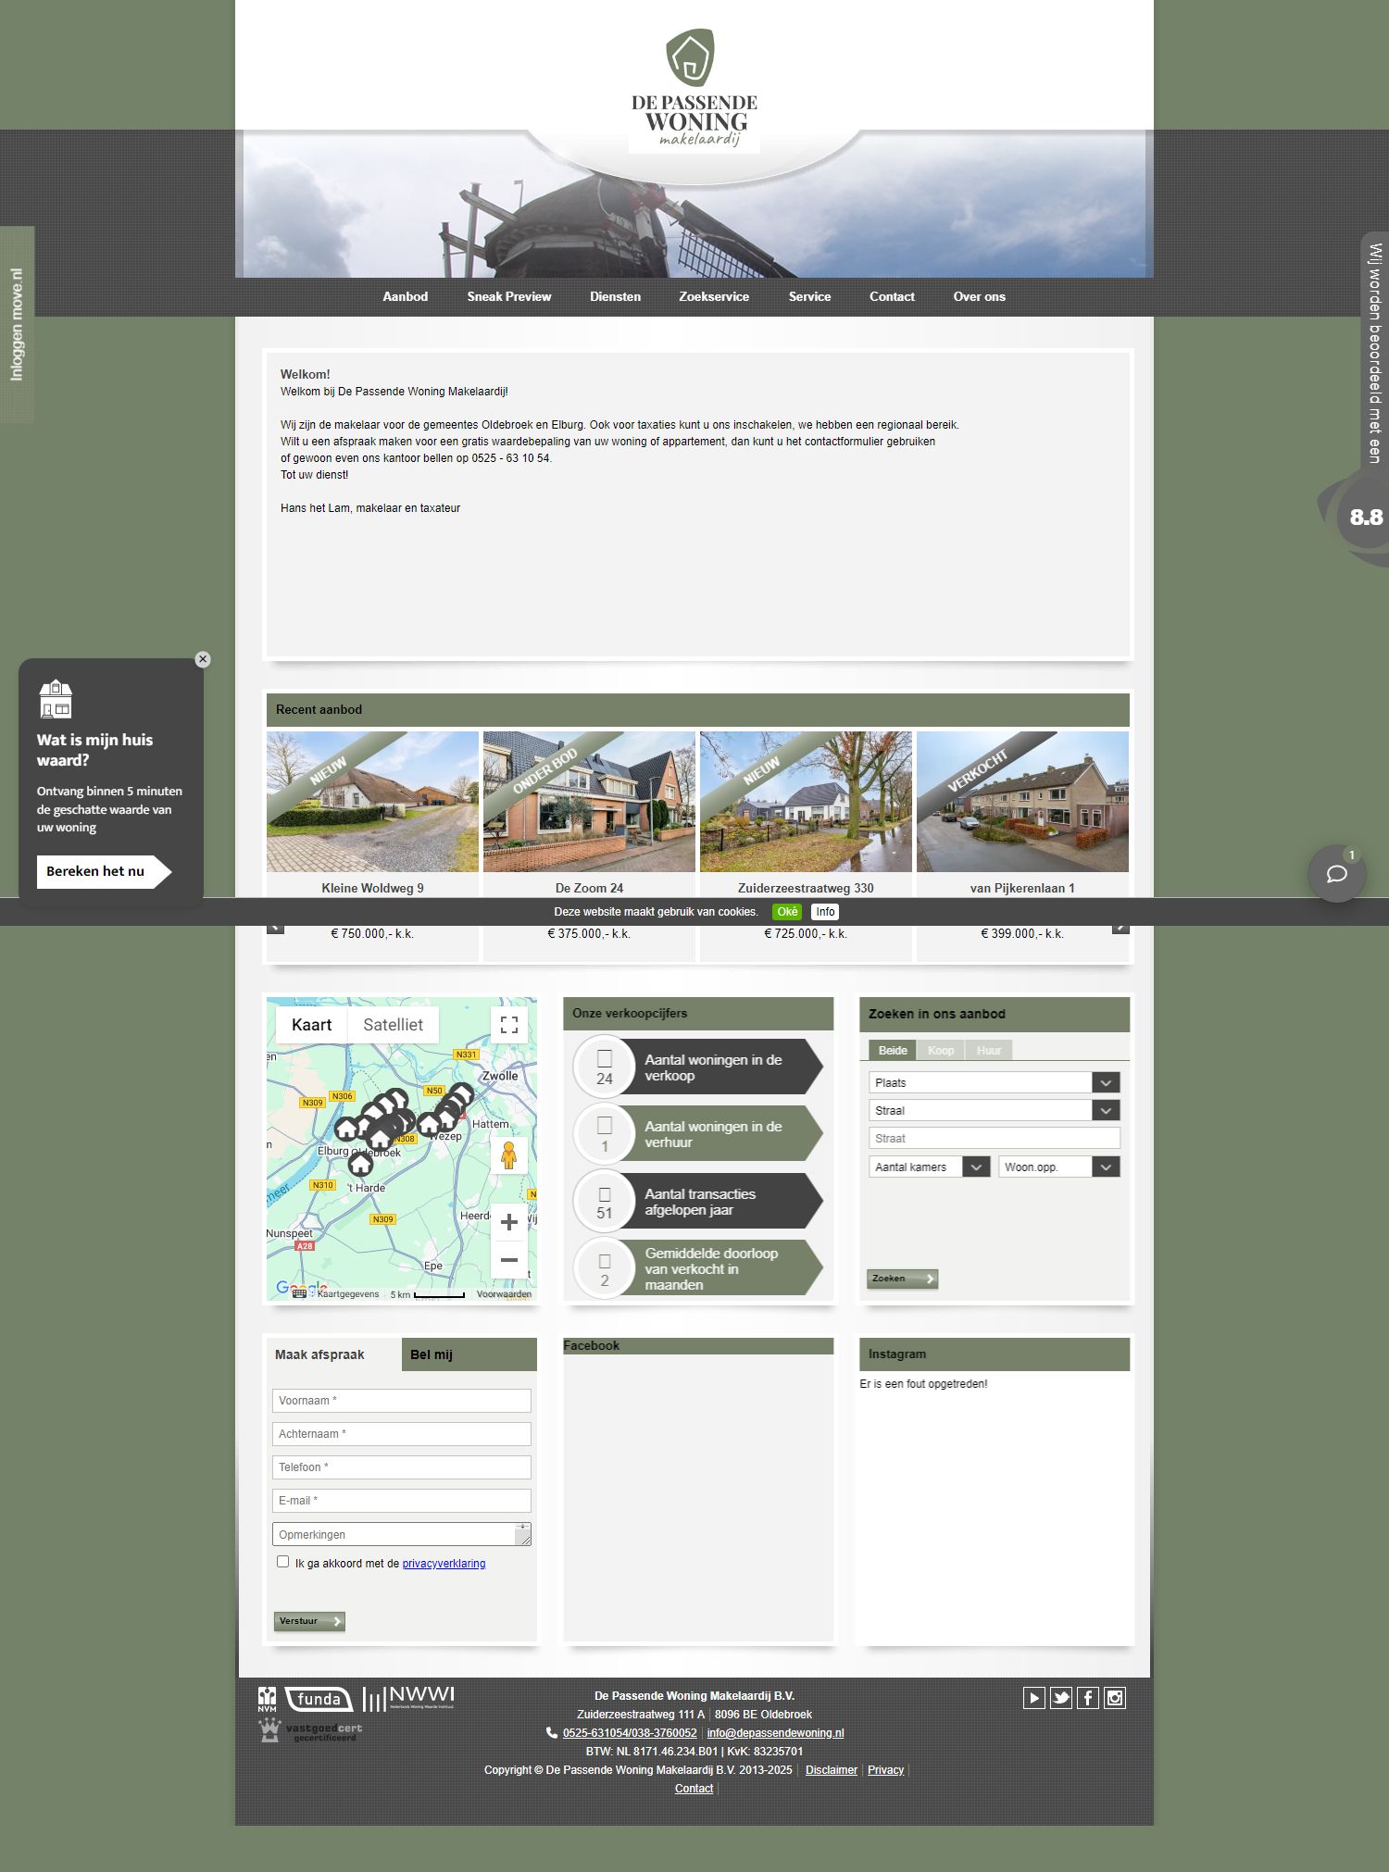Open the Service menu item
The height and width of the screenshot is (1872, 1389).
click(809, 296)
